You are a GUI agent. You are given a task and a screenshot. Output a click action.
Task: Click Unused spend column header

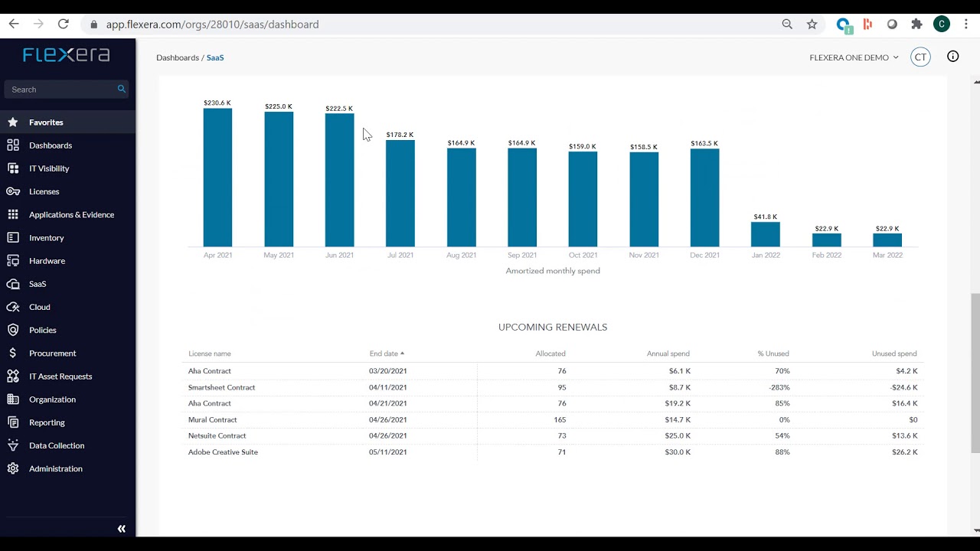coord(894,354)
